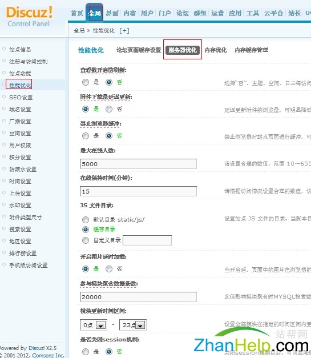Switch to 论坛页面缓存设置 tab

pos(139,50)
